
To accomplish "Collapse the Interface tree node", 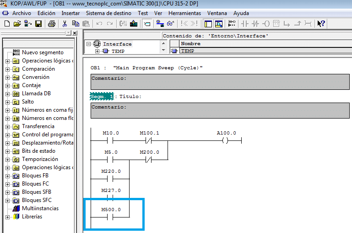I will click(89, 44).
